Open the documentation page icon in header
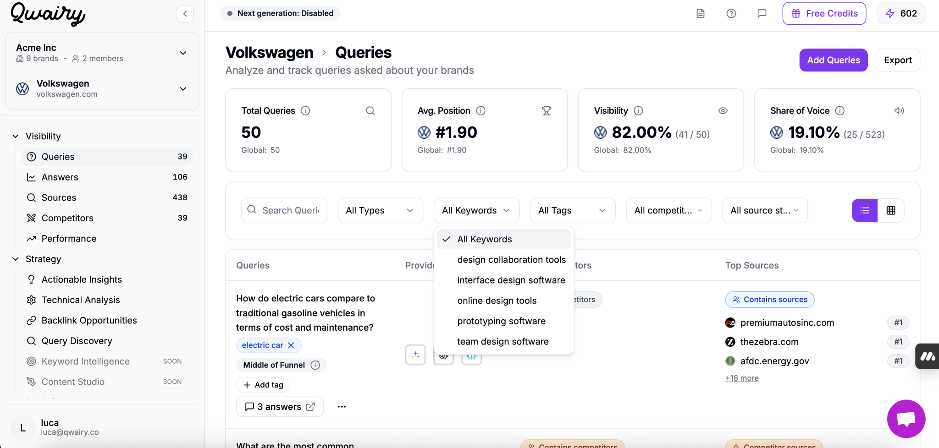The image size is (939, 448). [701, 14]
